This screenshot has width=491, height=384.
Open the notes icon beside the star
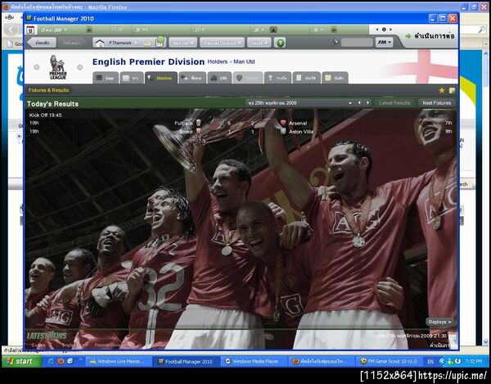[x=452, y=91]
